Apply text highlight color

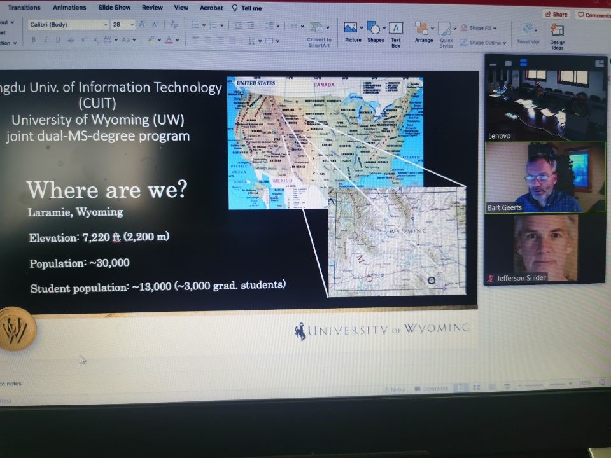point(151,39)
